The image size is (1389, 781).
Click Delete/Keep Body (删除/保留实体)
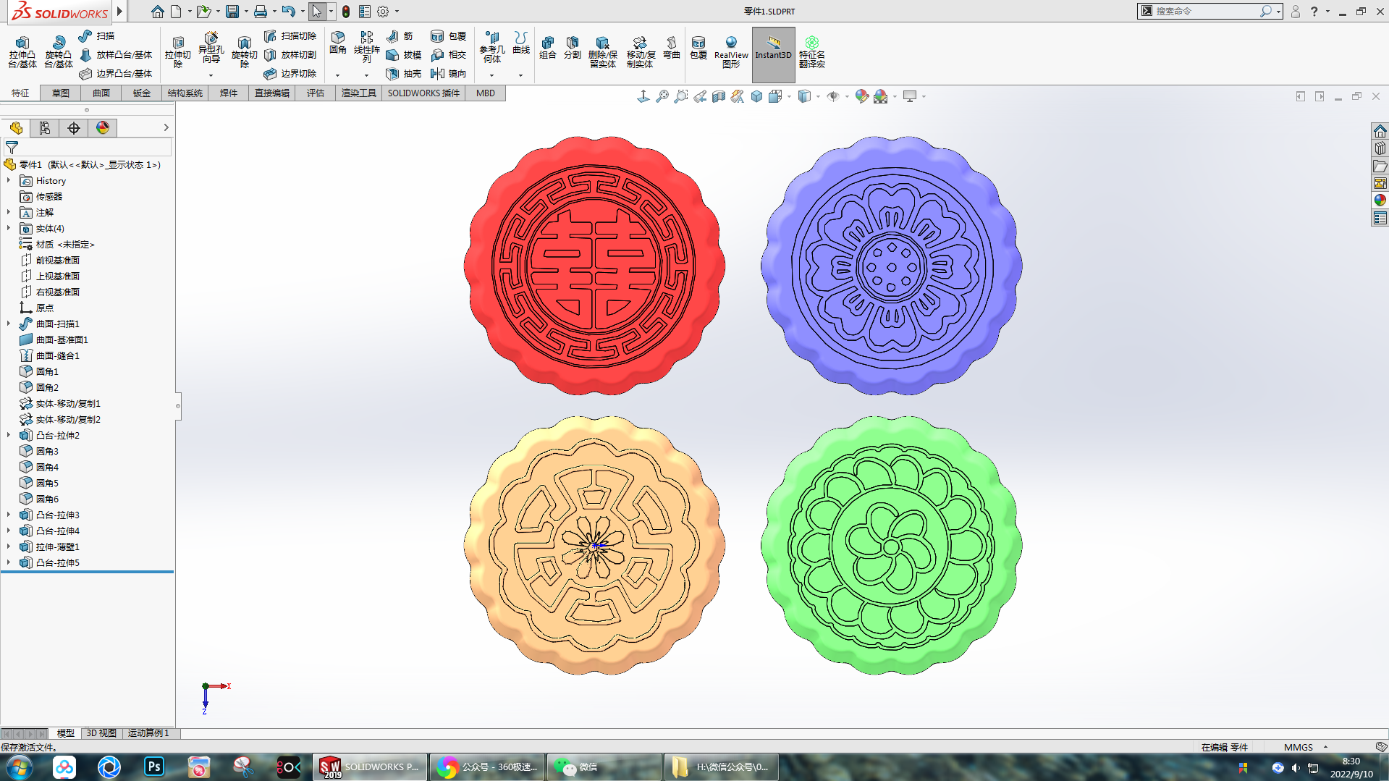602,52
